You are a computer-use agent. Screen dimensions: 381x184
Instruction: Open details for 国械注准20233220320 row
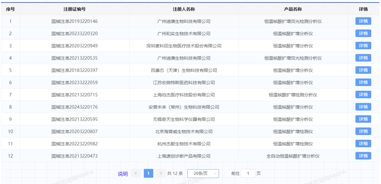click(363, 33)
